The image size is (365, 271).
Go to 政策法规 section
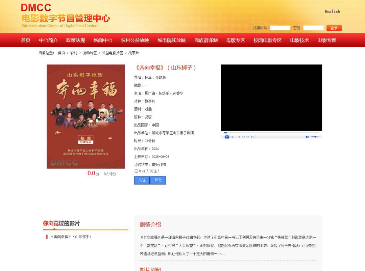tap(75, 40)
